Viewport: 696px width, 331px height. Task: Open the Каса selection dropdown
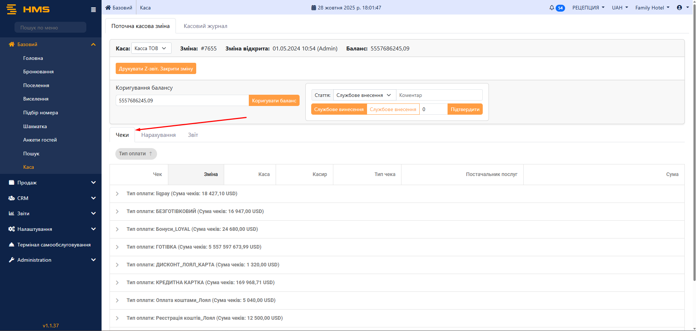[x=151, y=48]
